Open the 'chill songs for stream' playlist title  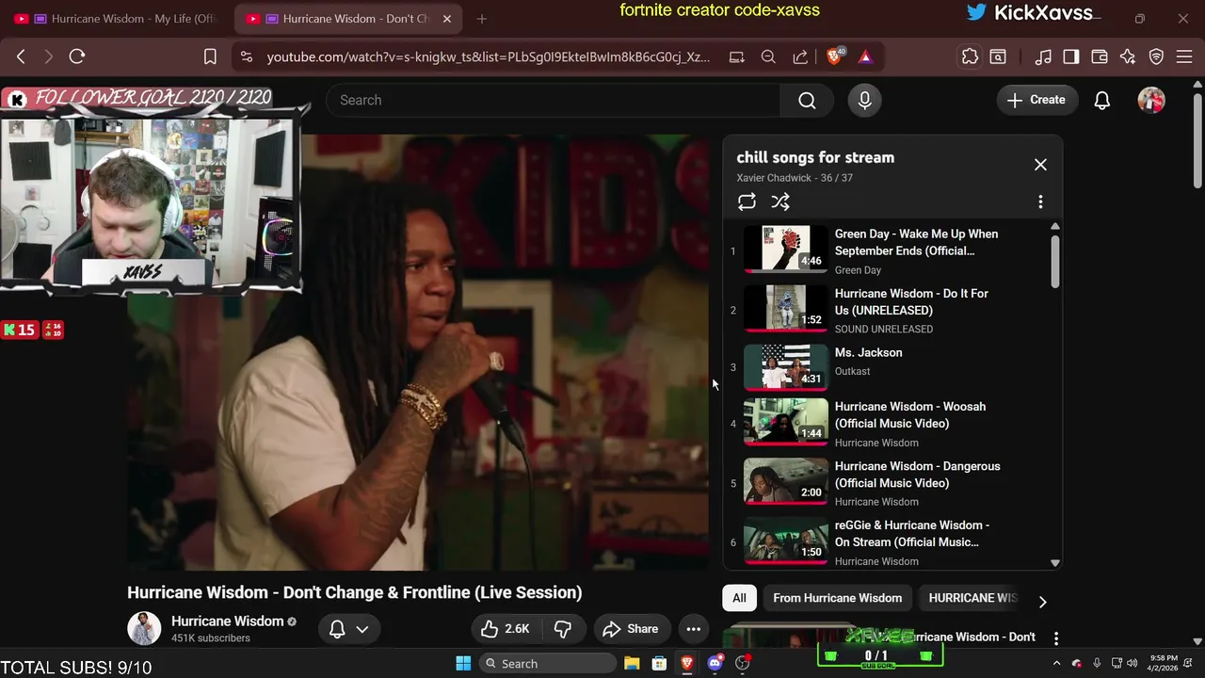[x=815, y=157]
